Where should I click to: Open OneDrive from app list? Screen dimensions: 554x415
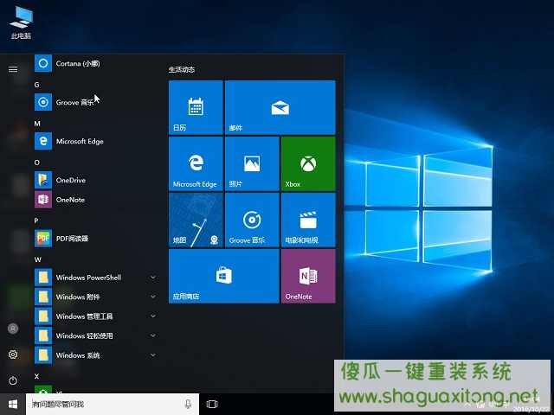(95, 180)
